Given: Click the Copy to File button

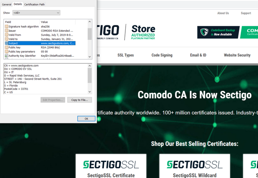Looking at the screenshot, I should coord(79,100).
